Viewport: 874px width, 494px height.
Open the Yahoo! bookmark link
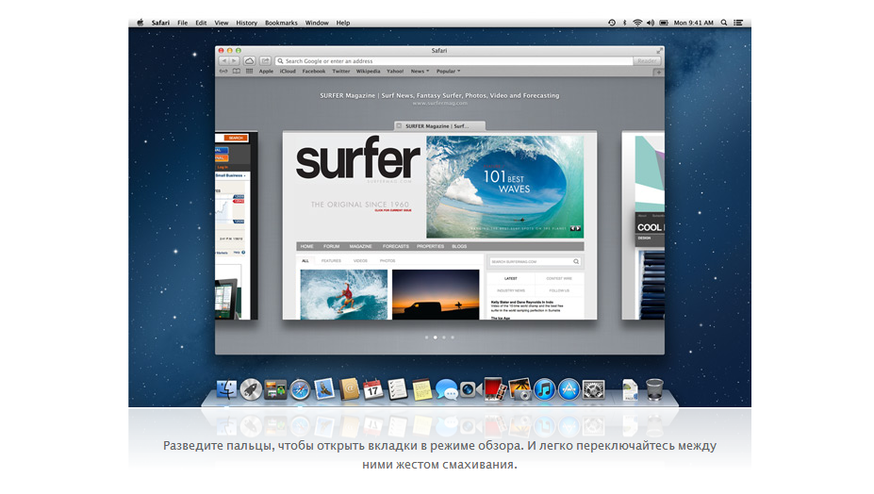[x=395, y=72]
